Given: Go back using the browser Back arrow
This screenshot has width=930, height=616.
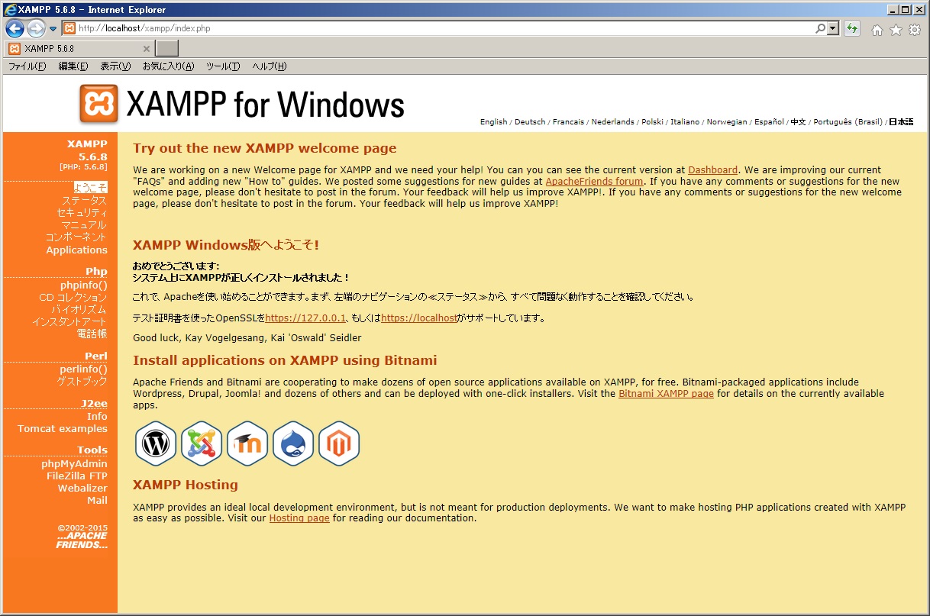Looking at the screenshot, I should pyautogui.click(x=15, y=29).
